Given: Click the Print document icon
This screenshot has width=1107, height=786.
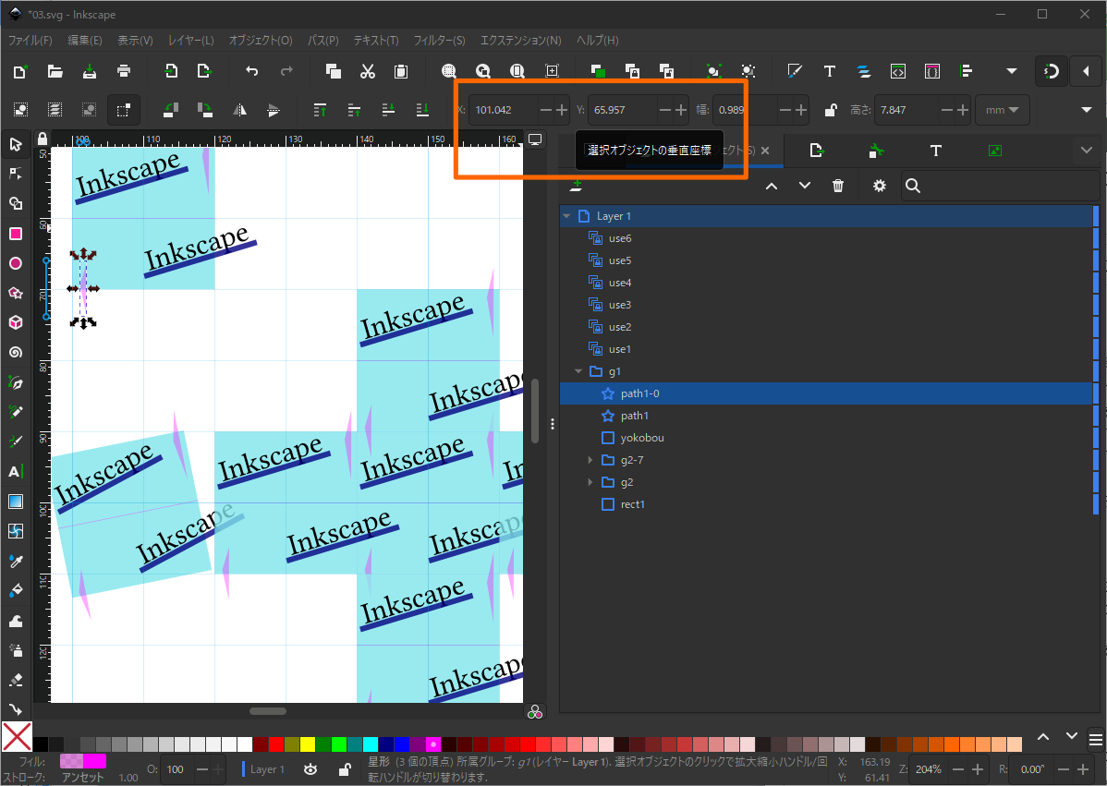Looking at the screenshot, I should [x=124, y=71].
